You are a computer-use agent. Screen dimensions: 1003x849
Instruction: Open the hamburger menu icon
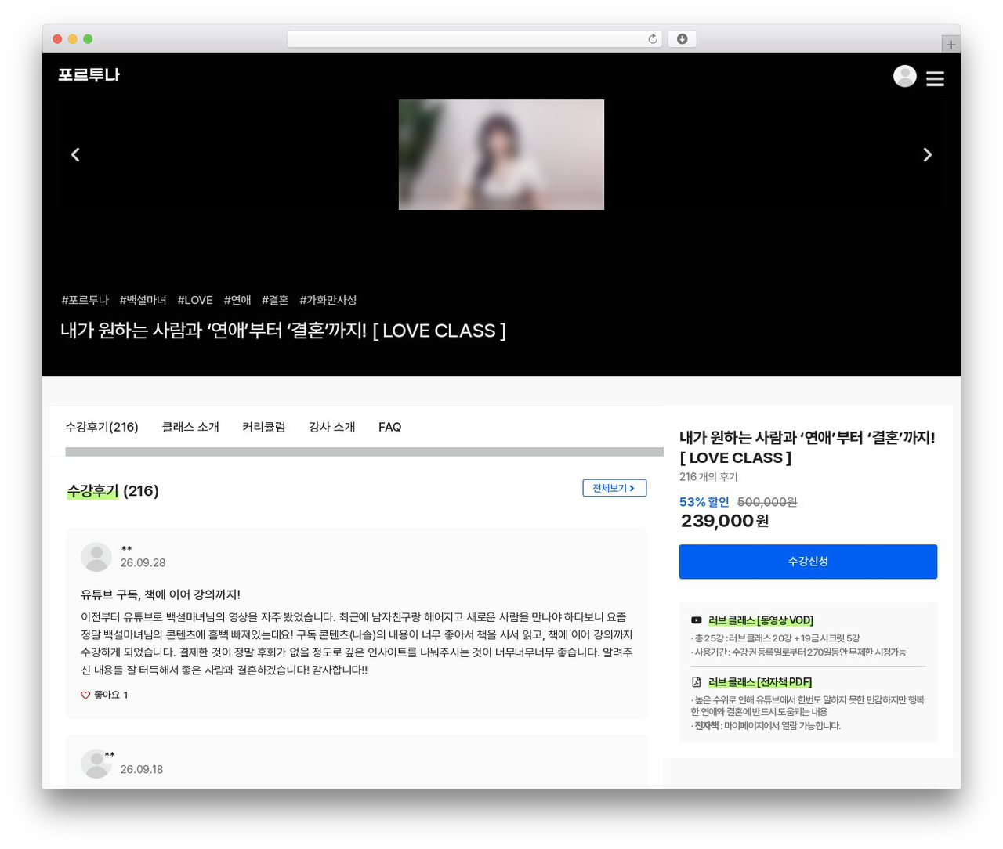935,78
